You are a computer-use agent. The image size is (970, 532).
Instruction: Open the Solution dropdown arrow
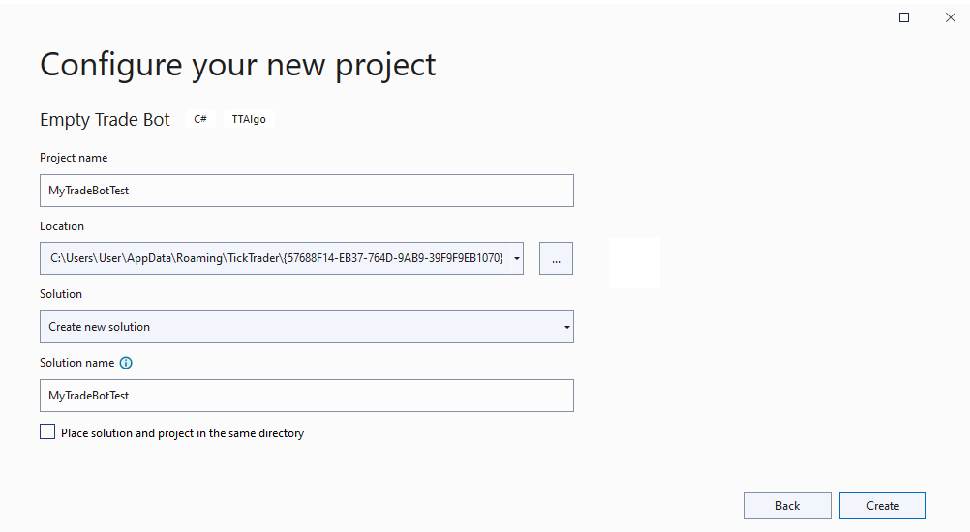566,327
